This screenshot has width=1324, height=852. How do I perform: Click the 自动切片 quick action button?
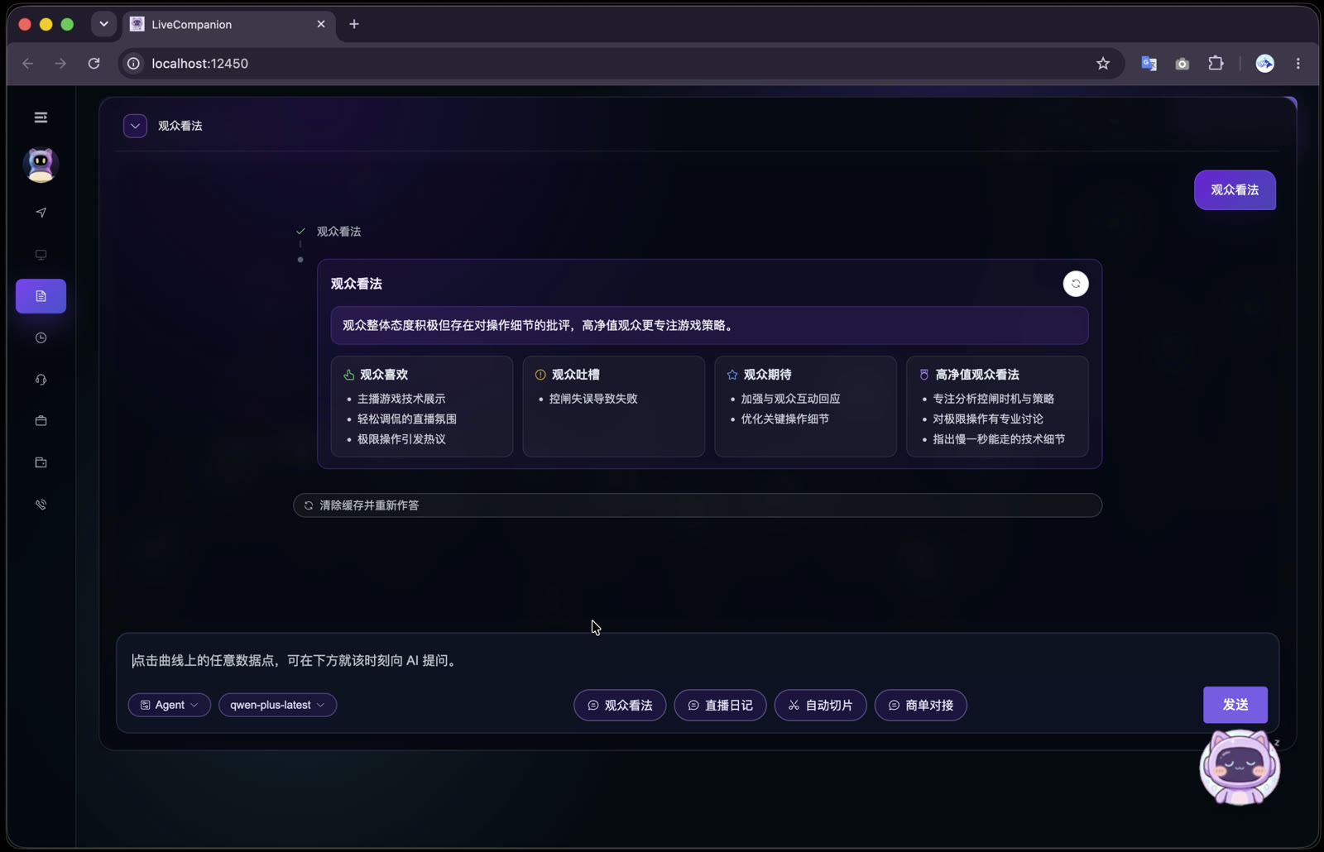[x=820, y=706]
